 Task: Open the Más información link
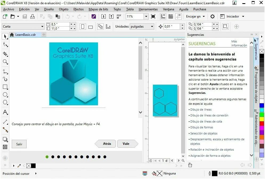point(239,43)
